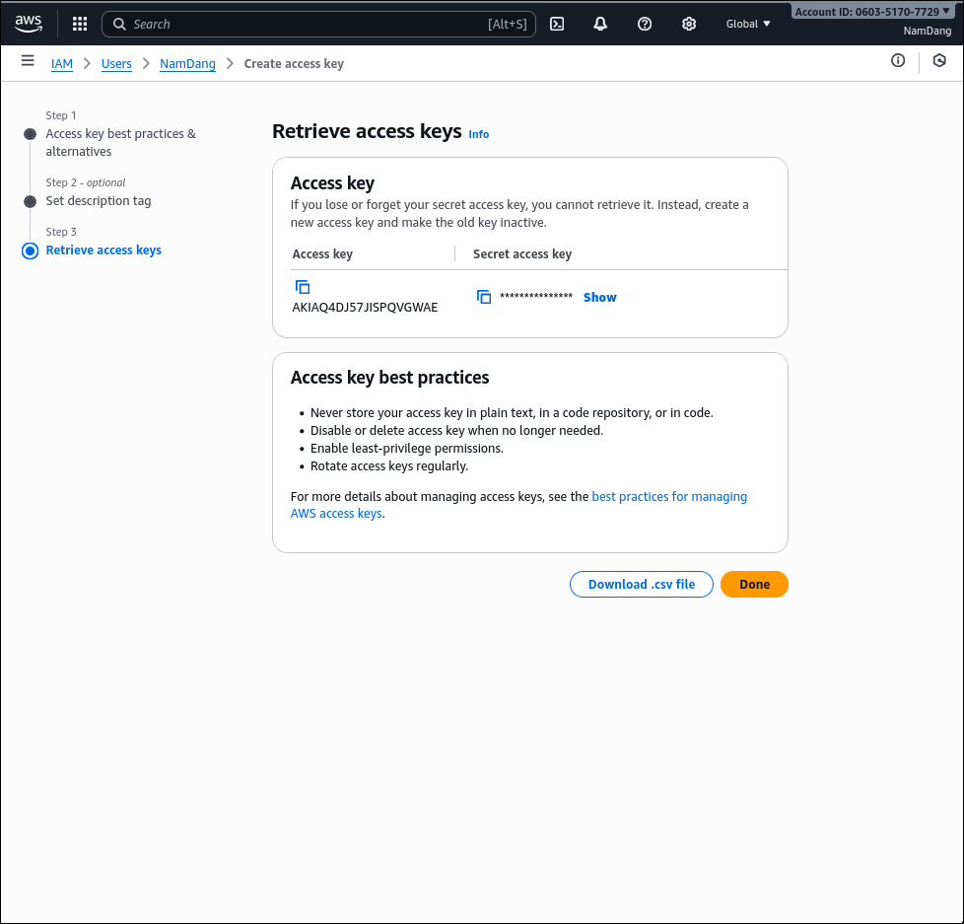This screenshot has width=964, height=924.
Task: Go to console home via AWS logo
Action: click(x=29, y=24)
